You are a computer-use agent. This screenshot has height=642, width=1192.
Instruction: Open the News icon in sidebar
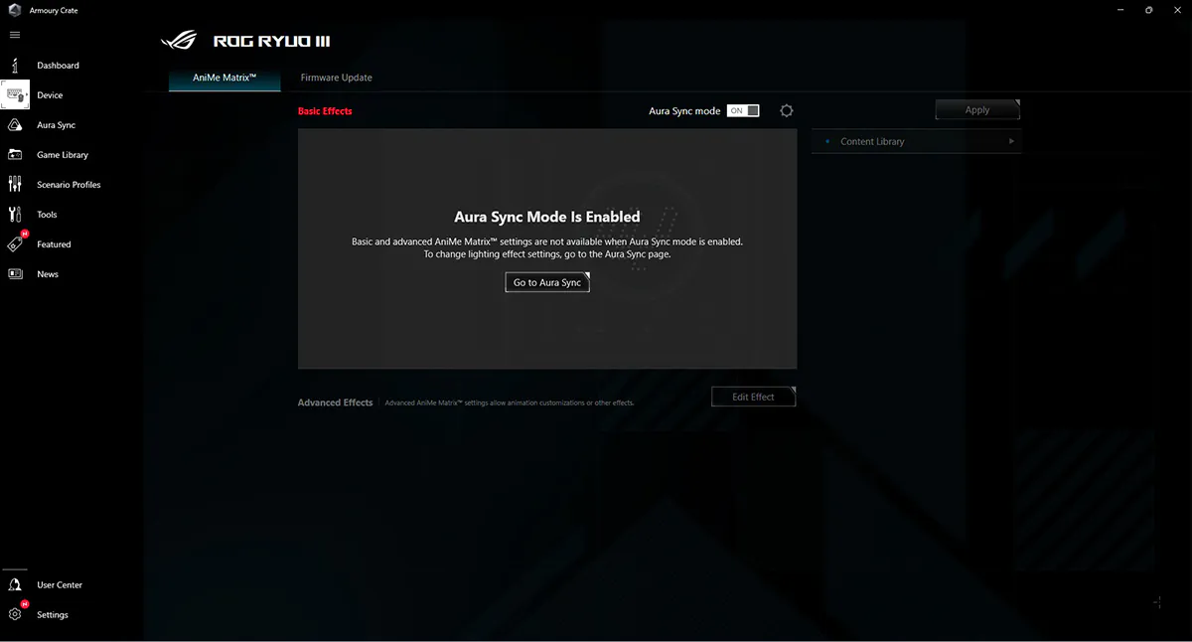(15, 274)
